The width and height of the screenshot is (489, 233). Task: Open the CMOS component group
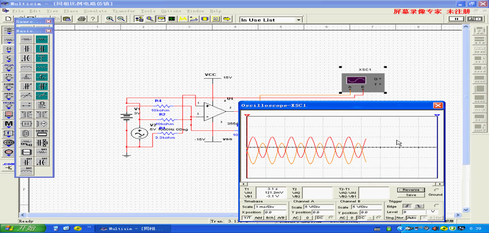pyautogui.click(x=9, y=87)
